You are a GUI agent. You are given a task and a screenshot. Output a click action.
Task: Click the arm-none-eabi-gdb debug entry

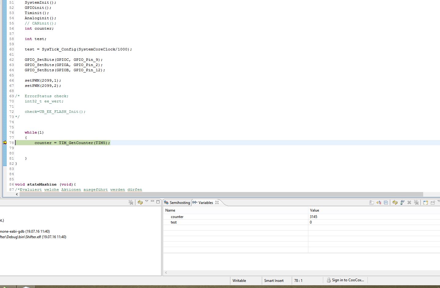25,231
